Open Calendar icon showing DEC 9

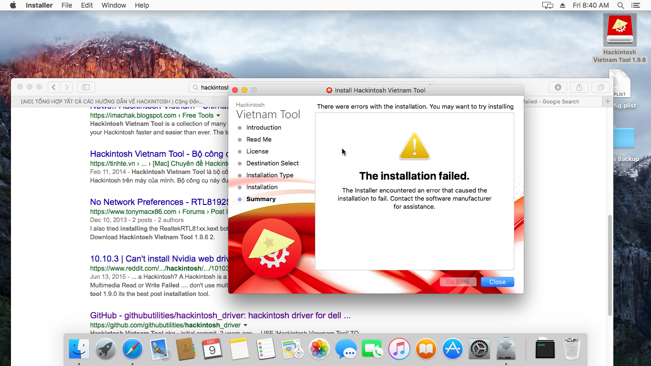pyautogui.click(x=212, y=349)
